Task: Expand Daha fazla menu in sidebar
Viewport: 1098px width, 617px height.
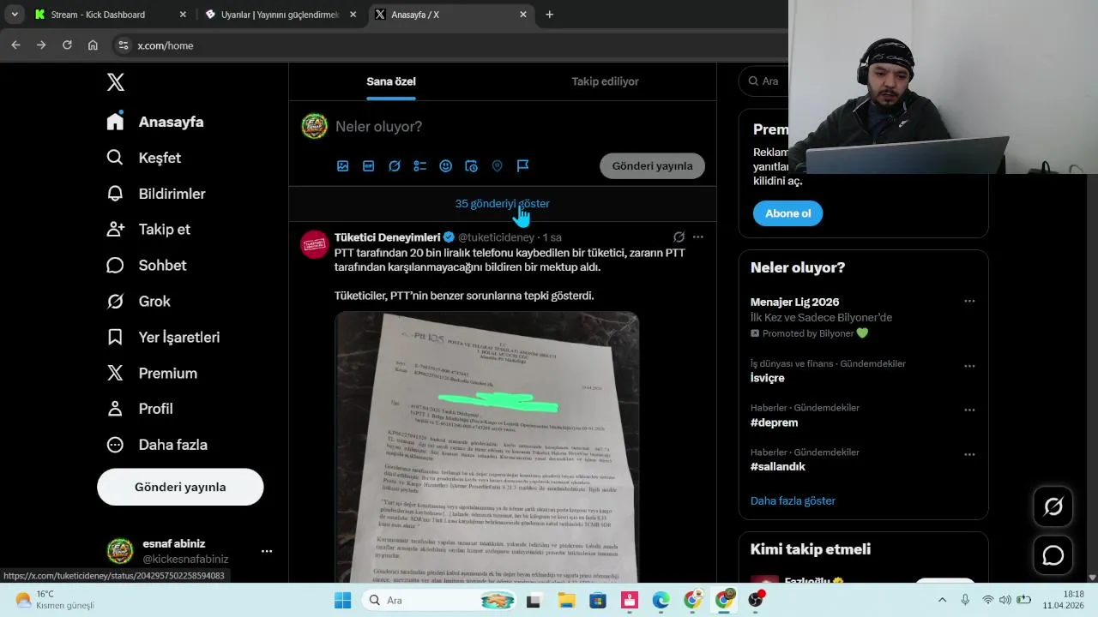Action: pos(157,445)
